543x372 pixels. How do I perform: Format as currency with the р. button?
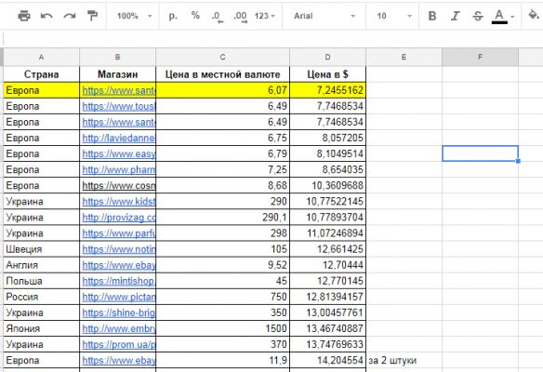(x=173, y=16)
